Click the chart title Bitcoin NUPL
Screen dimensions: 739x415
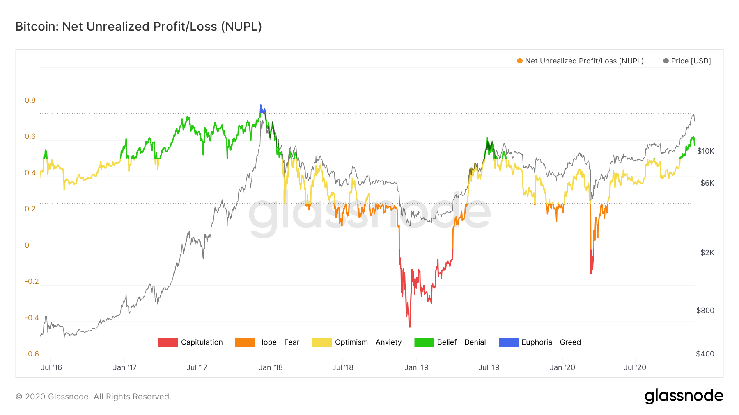(138, 27)
